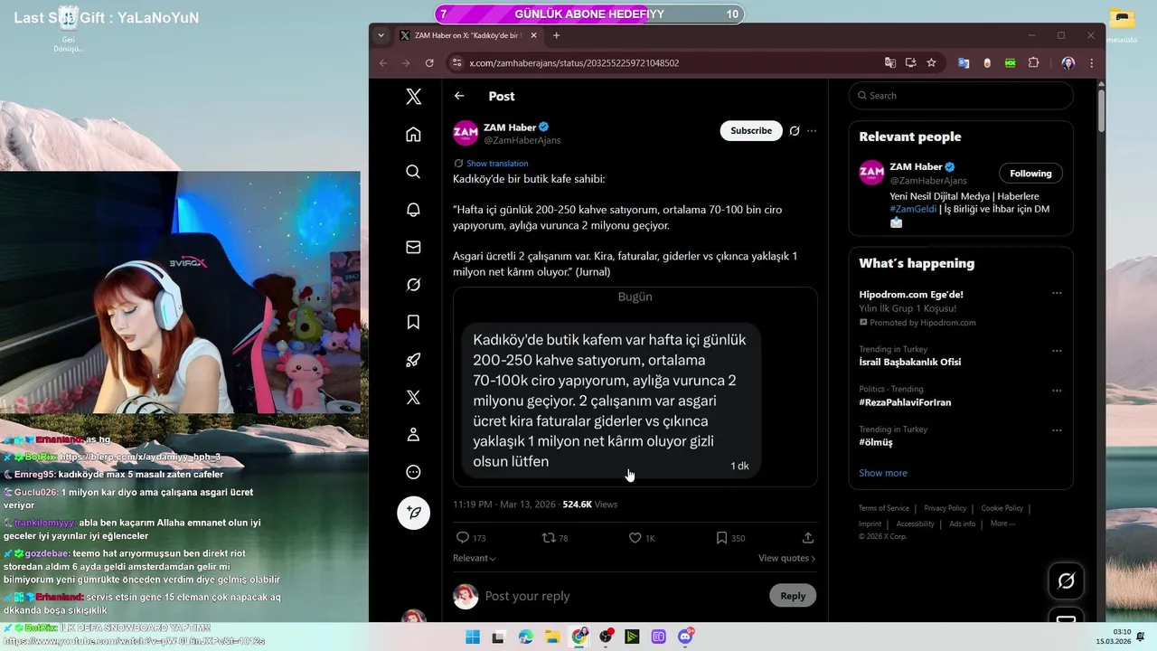The width and height of the screenshot is (1157, 651).
Task: Open the post's three-dot more menu
Action: [x=812, y=131]
